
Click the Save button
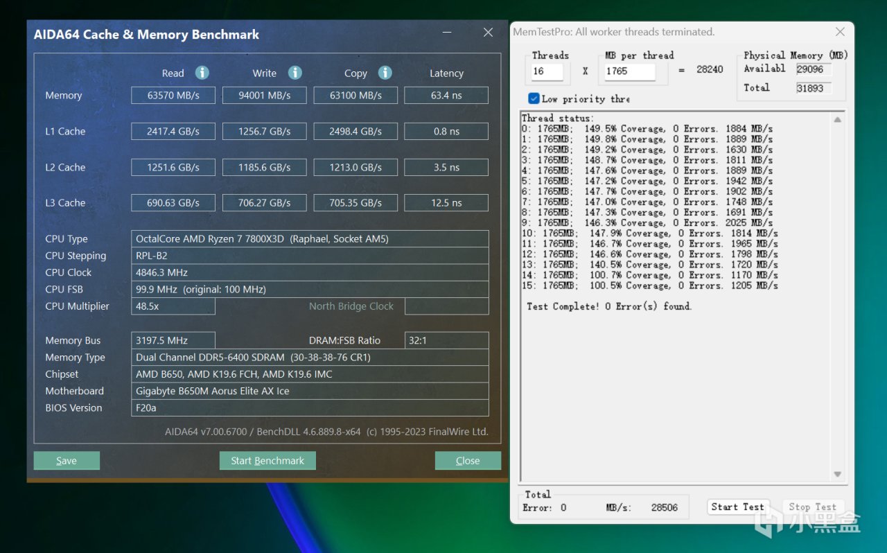pos(67,461)
